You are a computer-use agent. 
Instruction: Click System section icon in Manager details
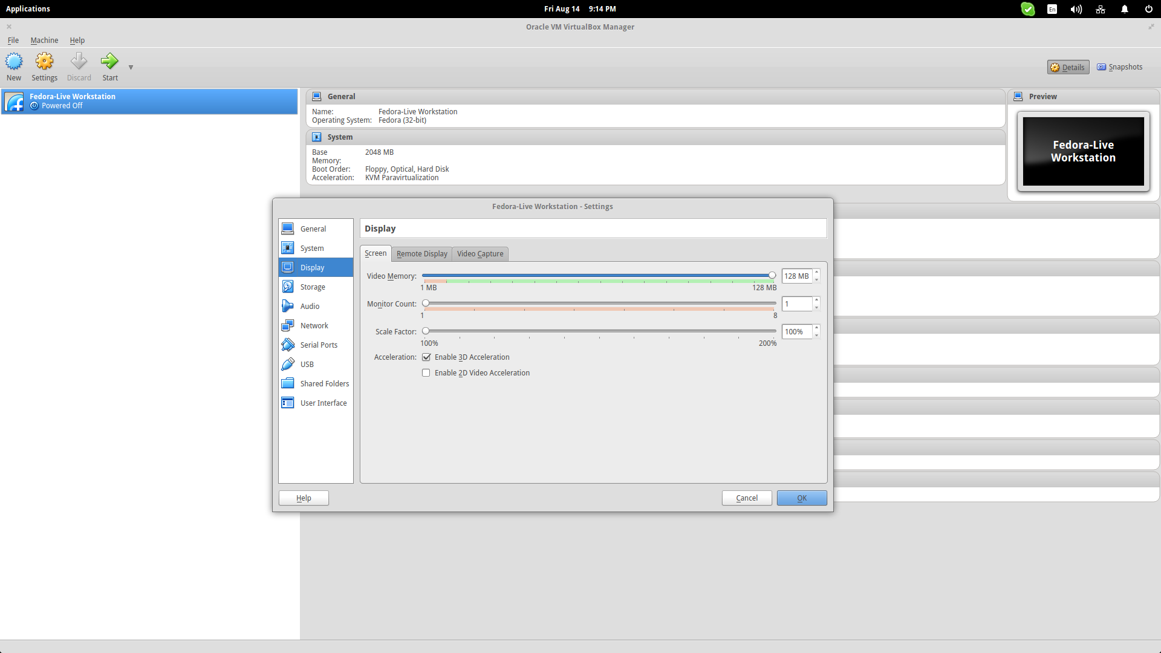click(316, 137)
